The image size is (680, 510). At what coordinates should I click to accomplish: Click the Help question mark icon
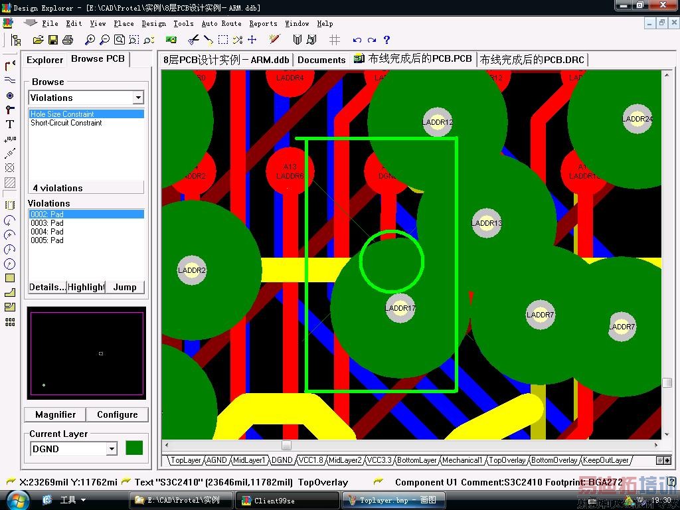(x=386, y=41)
